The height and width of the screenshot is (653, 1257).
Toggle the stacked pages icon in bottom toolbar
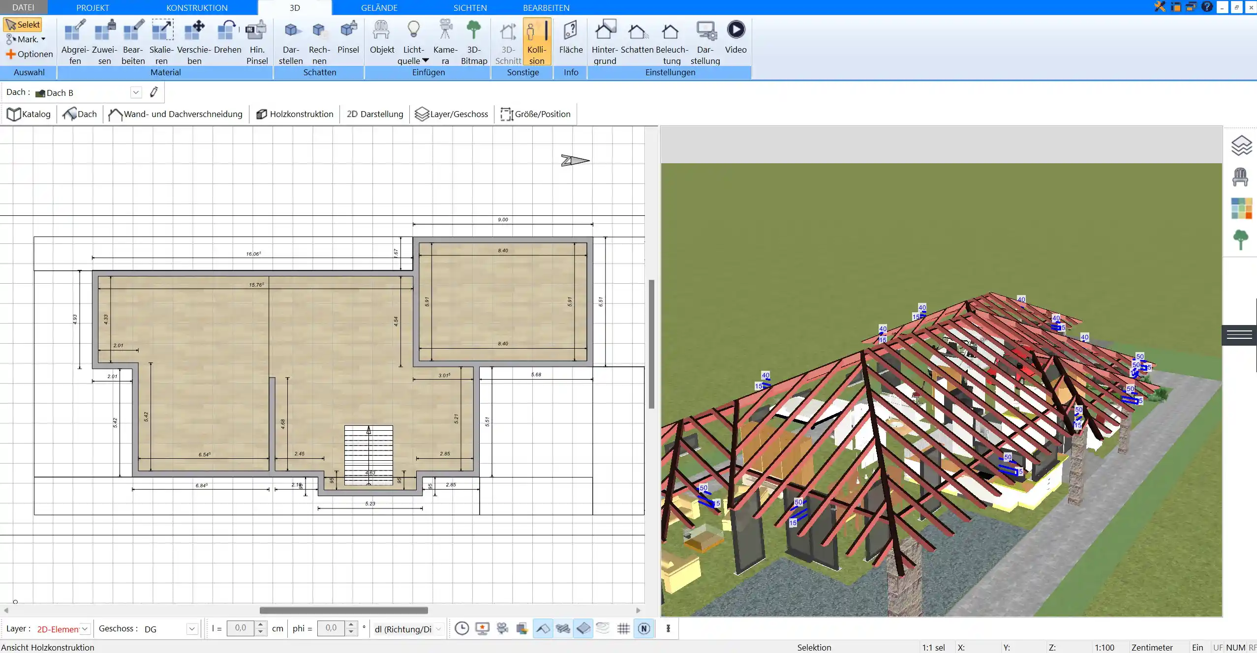point(522,628)
